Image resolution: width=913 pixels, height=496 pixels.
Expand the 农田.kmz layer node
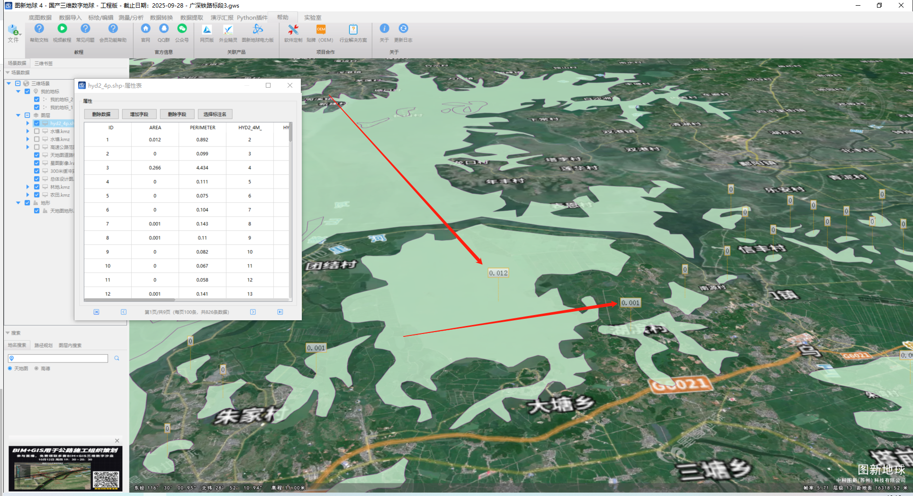[x=28, y=195]
